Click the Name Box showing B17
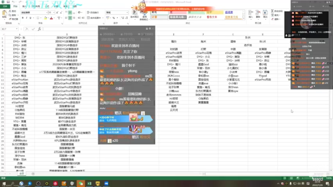The image size is (333, 187). pos(10,29)
